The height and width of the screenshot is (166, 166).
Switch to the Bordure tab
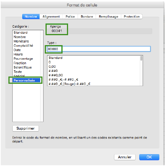(x=87, y=16)
